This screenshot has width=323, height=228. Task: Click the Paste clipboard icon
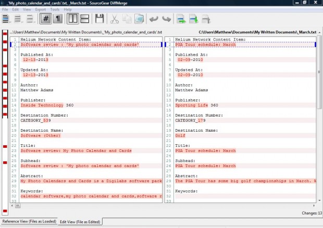[x=139, y=19]
